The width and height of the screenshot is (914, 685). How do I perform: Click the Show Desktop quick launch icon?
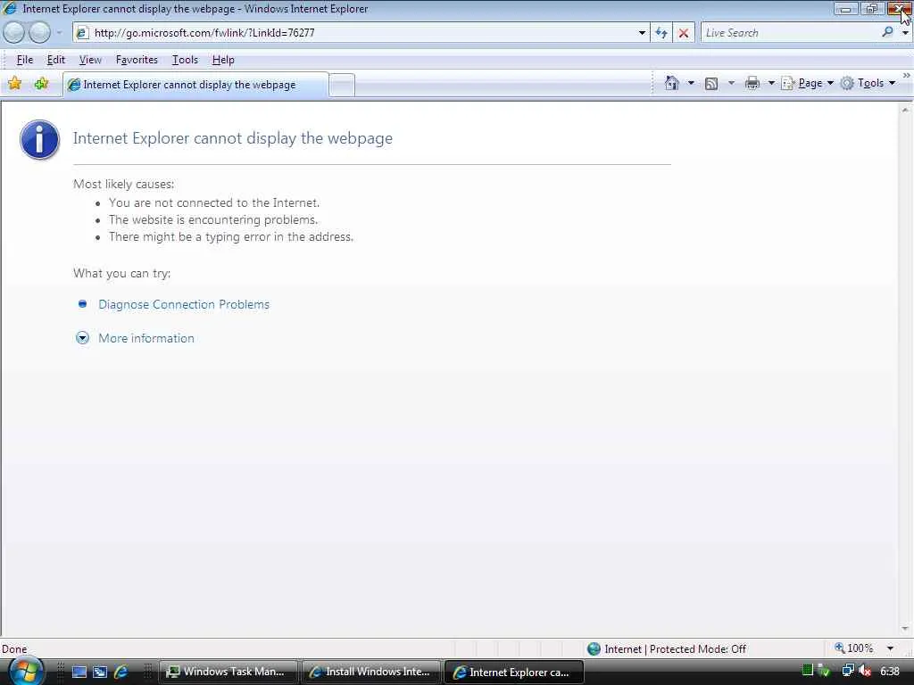click(x=79, y=672)
